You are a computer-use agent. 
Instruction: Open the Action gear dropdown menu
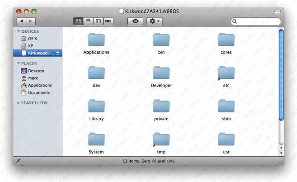[154, 22]
